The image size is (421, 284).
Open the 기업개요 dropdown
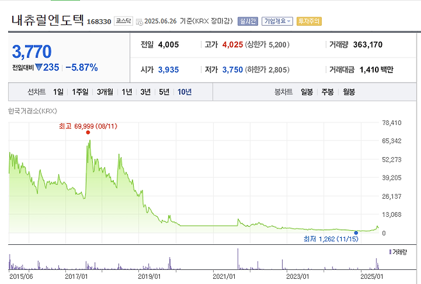[277, 21]
